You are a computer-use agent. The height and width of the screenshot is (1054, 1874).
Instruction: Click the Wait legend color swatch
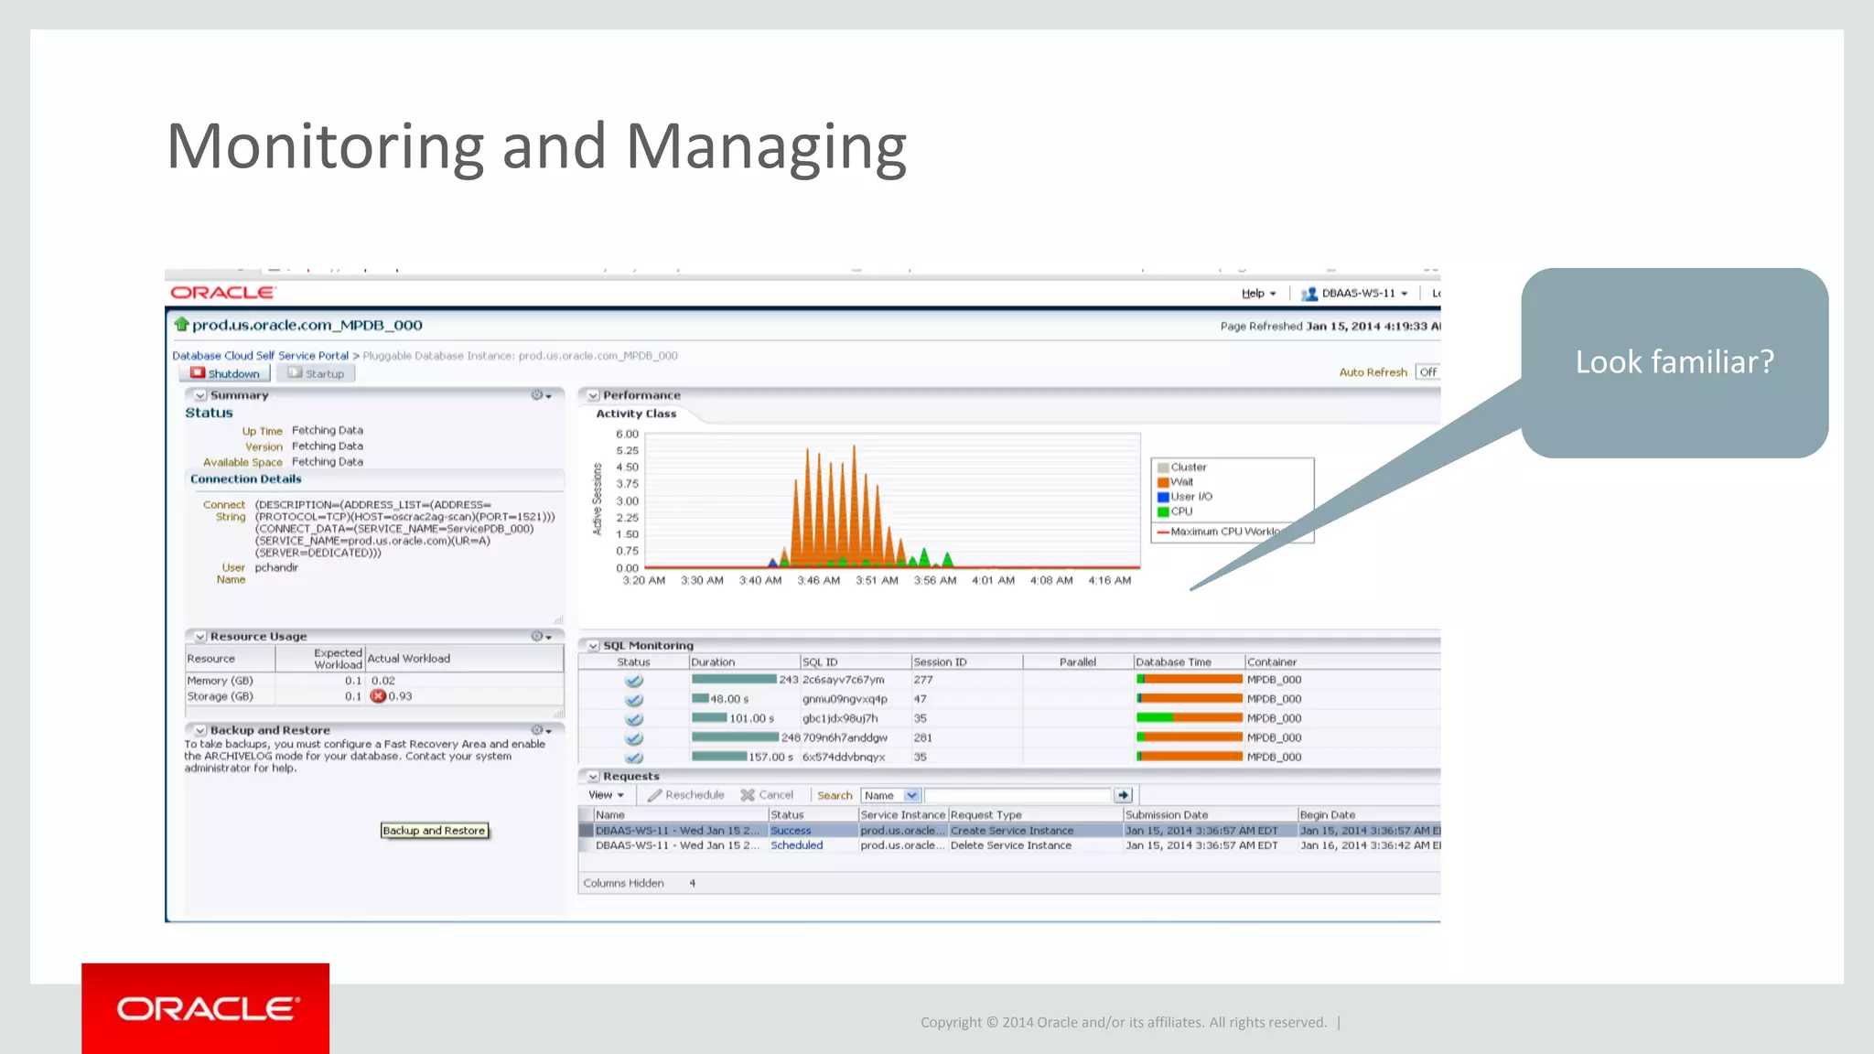(1163, 482)
